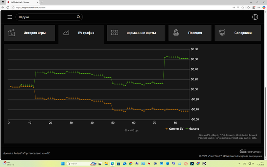Image resolution: width=267 pixels, height=167 pixels.
Task: Open the settings gear taskbar icon
Action: pos(155,164)
